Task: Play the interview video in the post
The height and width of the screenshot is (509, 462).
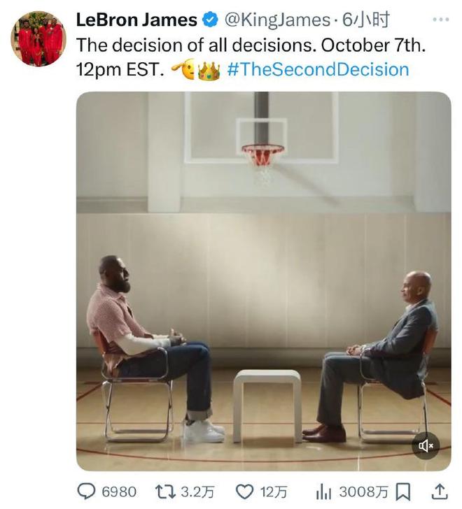Action: [263, 280]
